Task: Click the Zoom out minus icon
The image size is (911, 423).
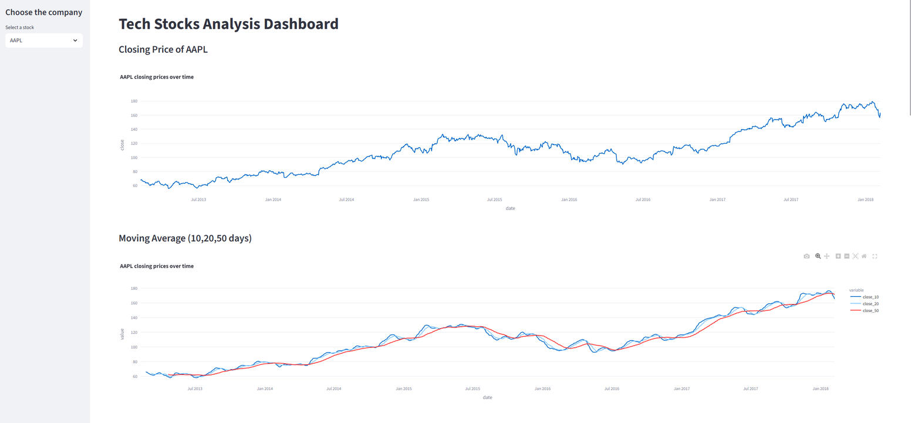Action: (846, 256)
